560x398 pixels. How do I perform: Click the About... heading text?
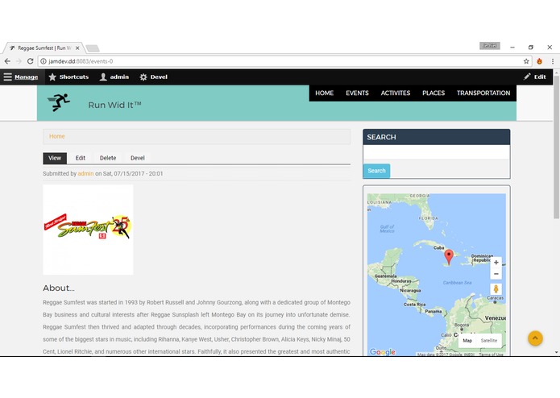59,288
